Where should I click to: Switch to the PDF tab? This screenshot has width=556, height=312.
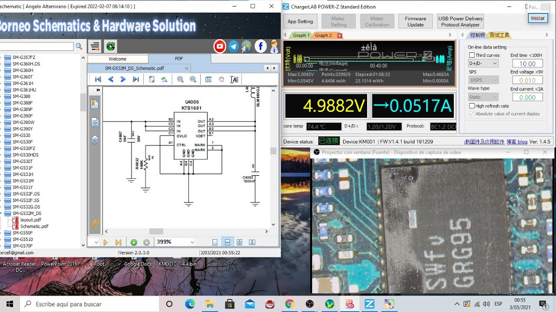179,58
